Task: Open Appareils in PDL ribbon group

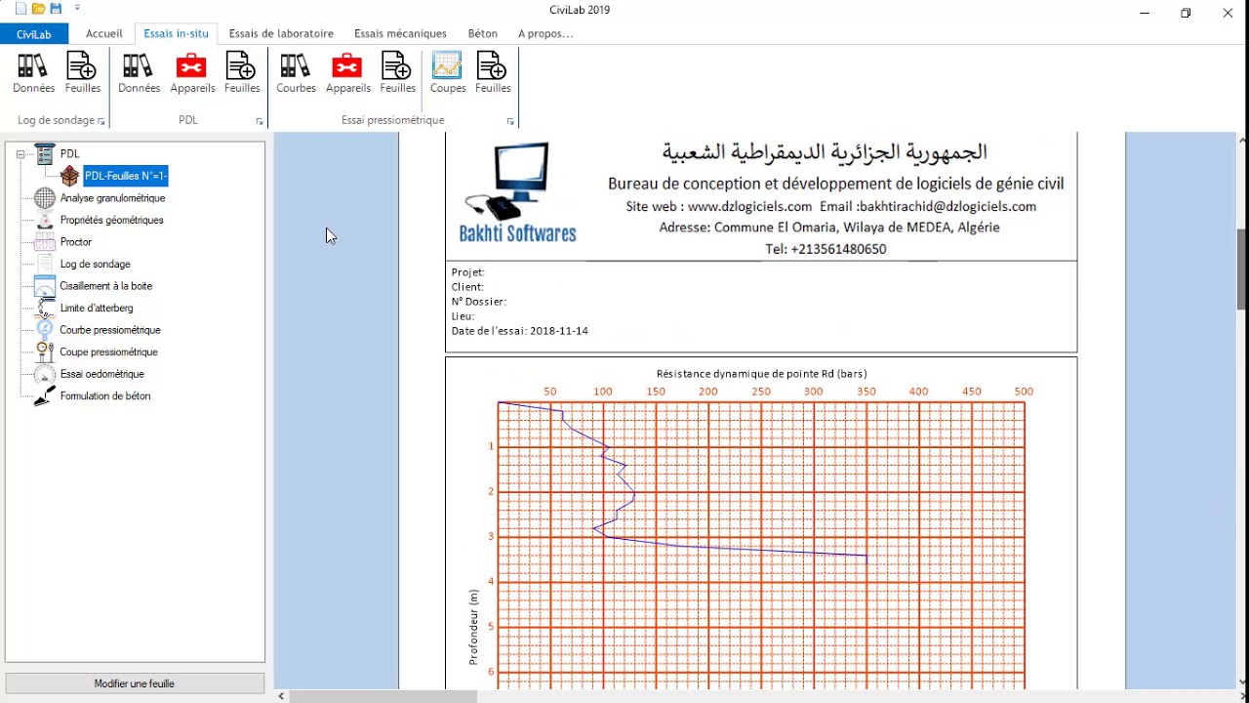Action: 192,73
